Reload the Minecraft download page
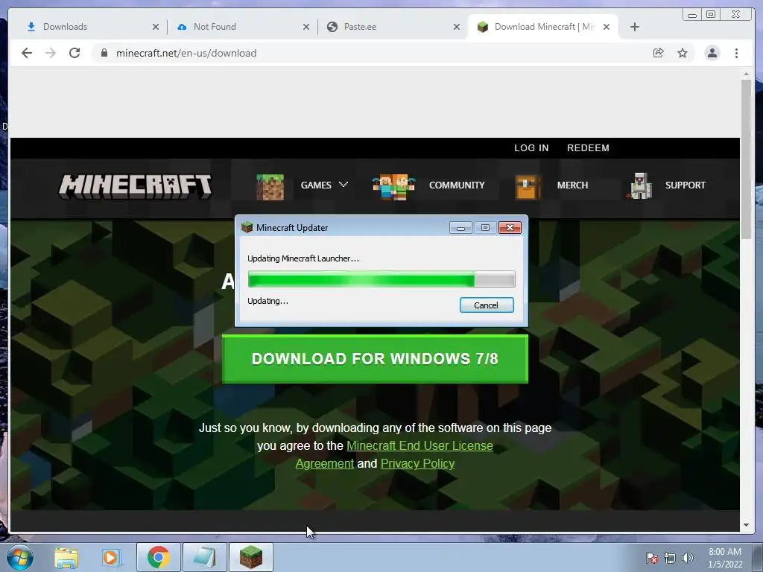The image size is (763, 572). [x=75, y=53]
